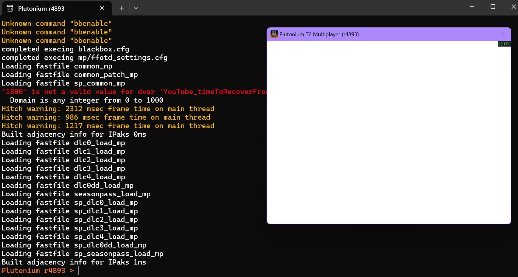Minimize the terminal window

472,7
